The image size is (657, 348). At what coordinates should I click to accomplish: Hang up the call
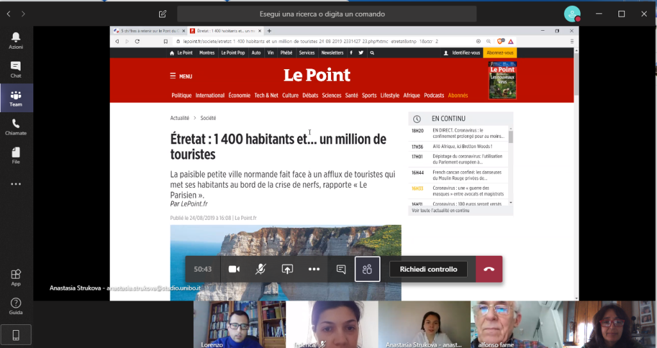[489, 269]
